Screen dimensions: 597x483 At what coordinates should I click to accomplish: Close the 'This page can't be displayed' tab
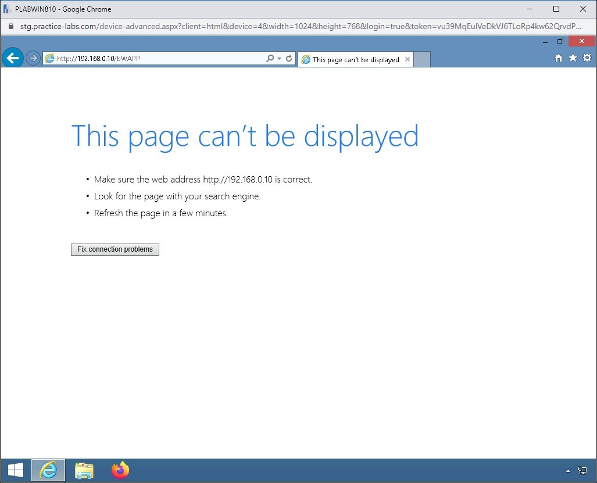click(407, 59)
